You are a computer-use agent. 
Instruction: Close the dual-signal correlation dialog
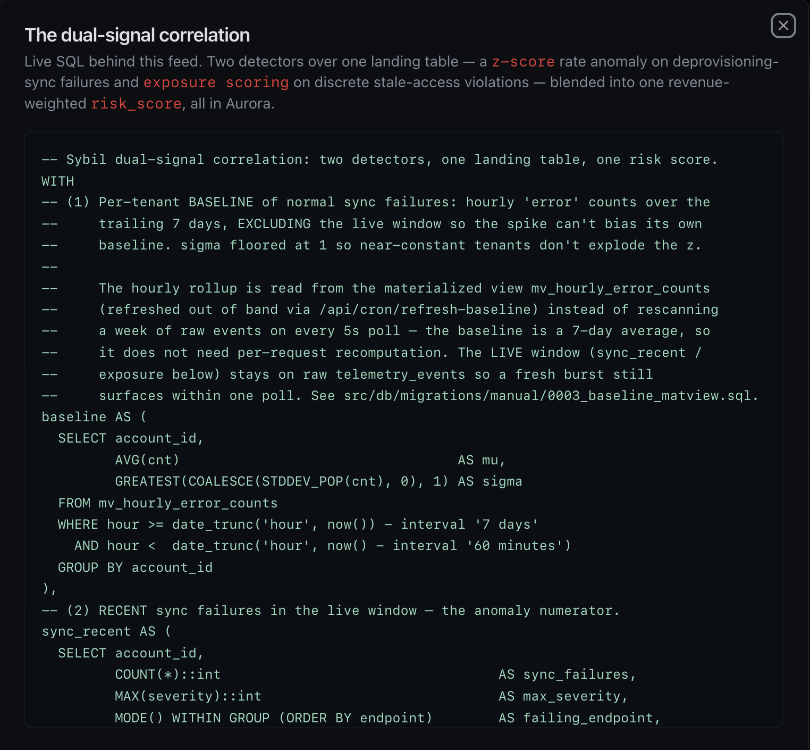[x=783, y=26]
